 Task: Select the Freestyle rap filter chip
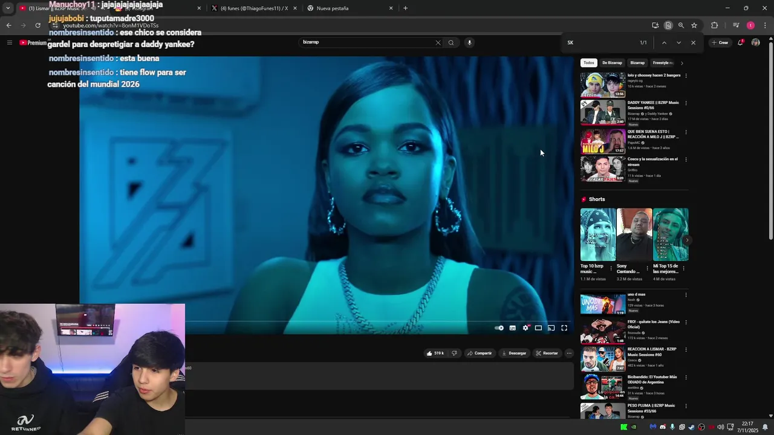(662, 63)
